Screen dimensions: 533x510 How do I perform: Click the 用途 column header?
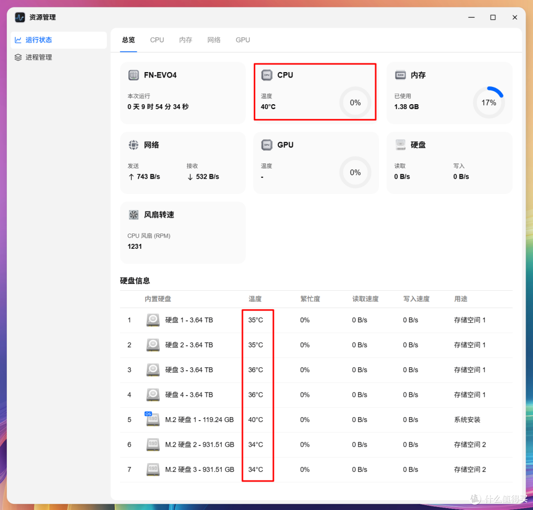460,299
